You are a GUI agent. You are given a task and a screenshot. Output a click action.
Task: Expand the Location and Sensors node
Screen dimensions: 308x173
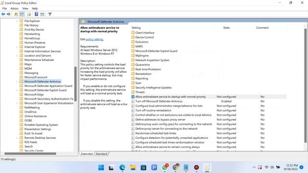(17, 56)
